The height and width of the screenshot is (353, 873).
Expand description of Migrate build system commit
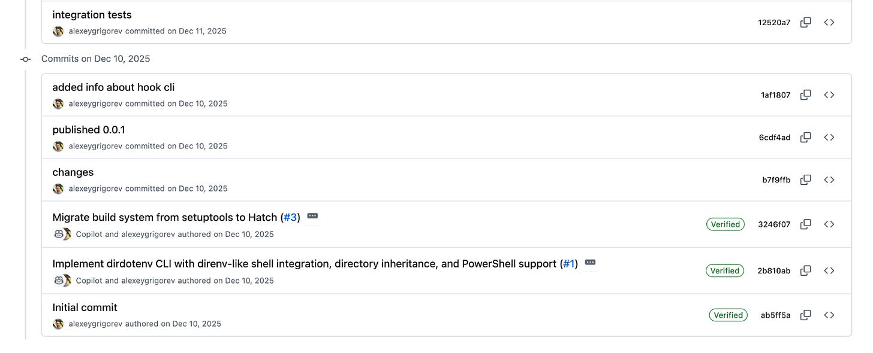[x=312, y=216]
